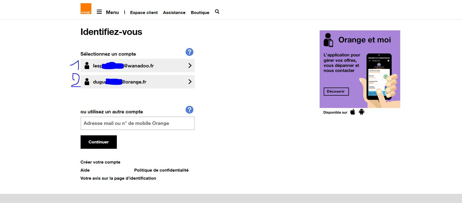Click the Apple store icon
The height and width of the screenshot is (203, 462).
point(353,112)
